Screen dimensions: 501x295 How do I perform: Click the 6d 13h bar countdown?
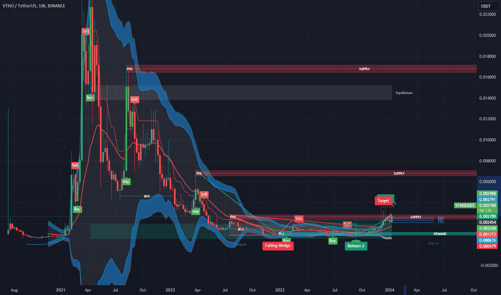(485, 210)
